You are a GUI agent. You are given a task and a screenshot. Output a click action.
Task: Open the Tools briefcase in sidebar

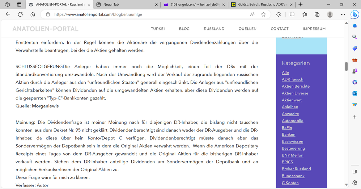(355, 60)
